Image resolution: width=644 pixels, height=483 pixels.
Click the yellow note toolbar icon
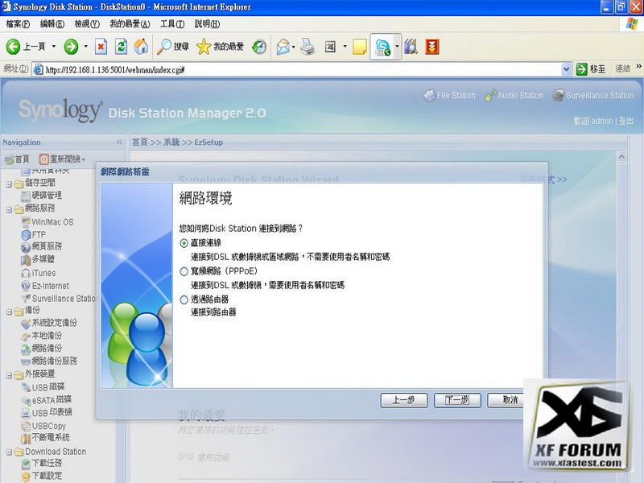coord(359,47)
